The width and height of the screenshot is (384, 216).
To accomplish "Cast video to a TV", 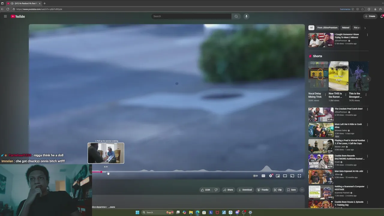I will click(292, 176).
